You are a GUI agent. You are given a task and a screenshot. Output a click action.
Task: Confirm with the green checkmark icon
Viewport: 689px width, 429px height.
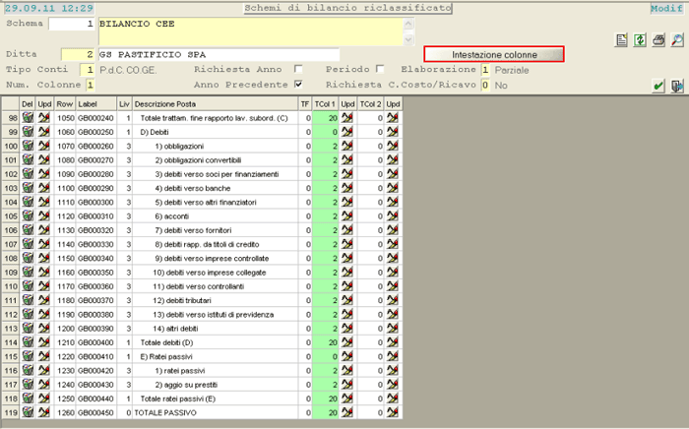658,87
